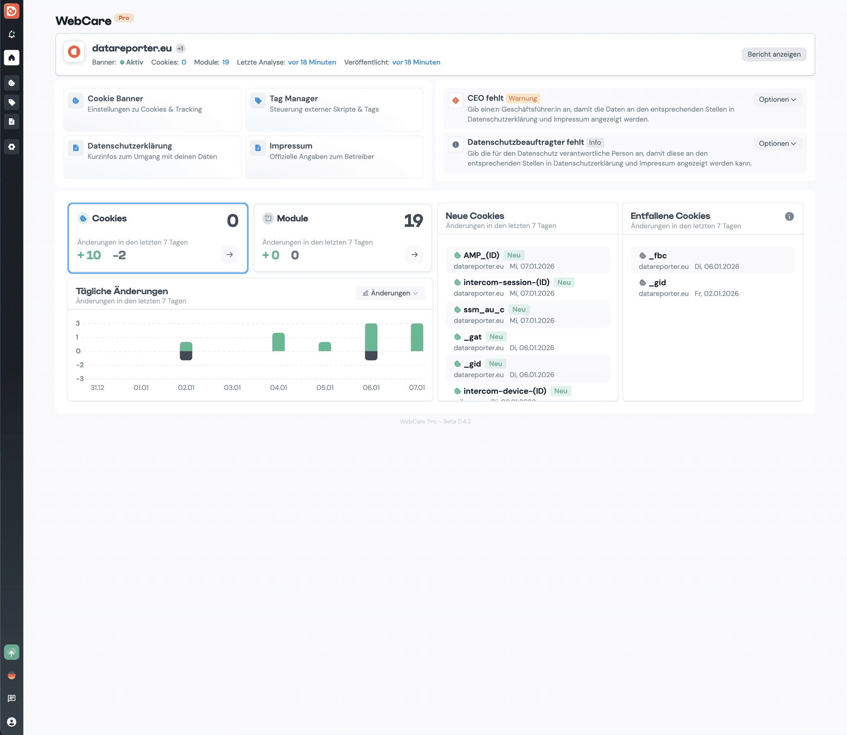Expand Optionen for CEO fehlt warning
The height and width of the screenshot is (735, 847).
(777, 99)
